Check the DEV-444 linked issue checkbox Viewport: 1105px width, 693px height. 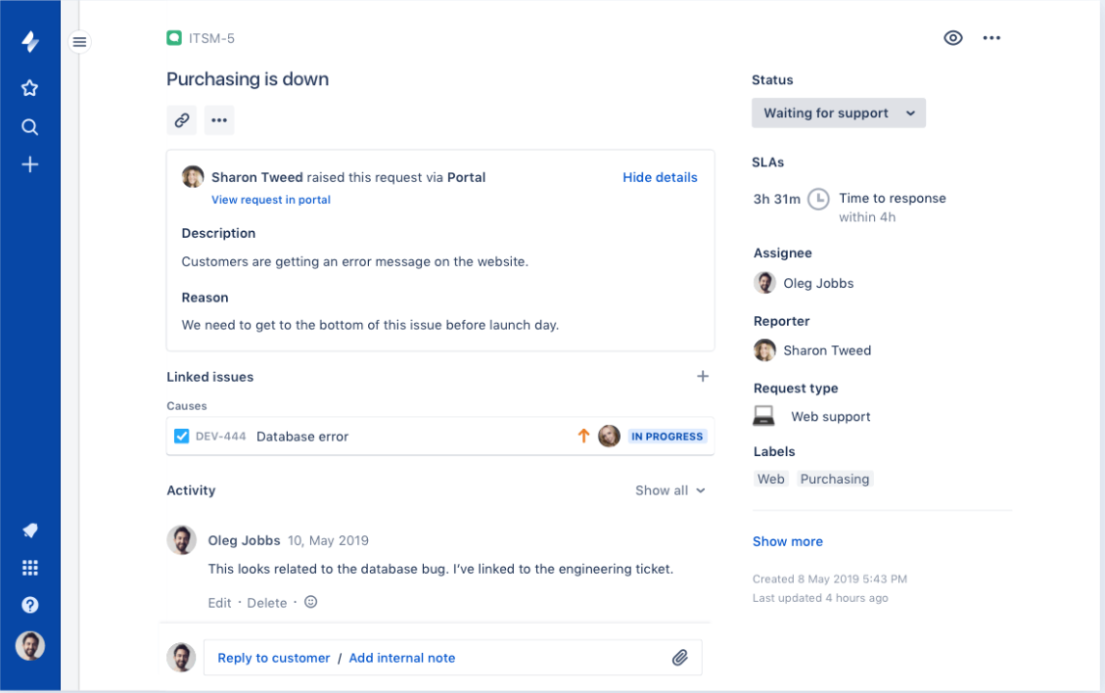coord(182,436)
